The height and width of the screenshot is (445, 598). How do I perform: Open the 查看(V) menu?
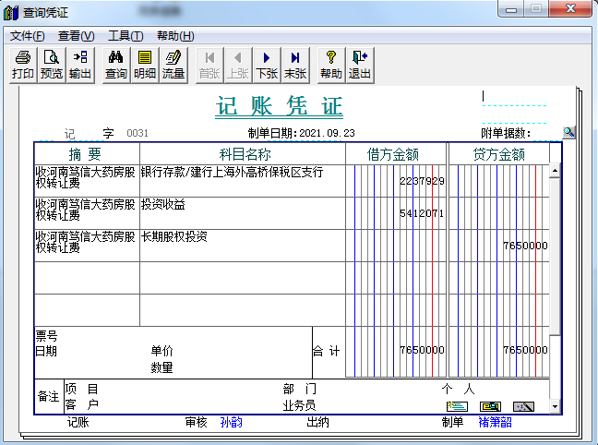(76, 36)
